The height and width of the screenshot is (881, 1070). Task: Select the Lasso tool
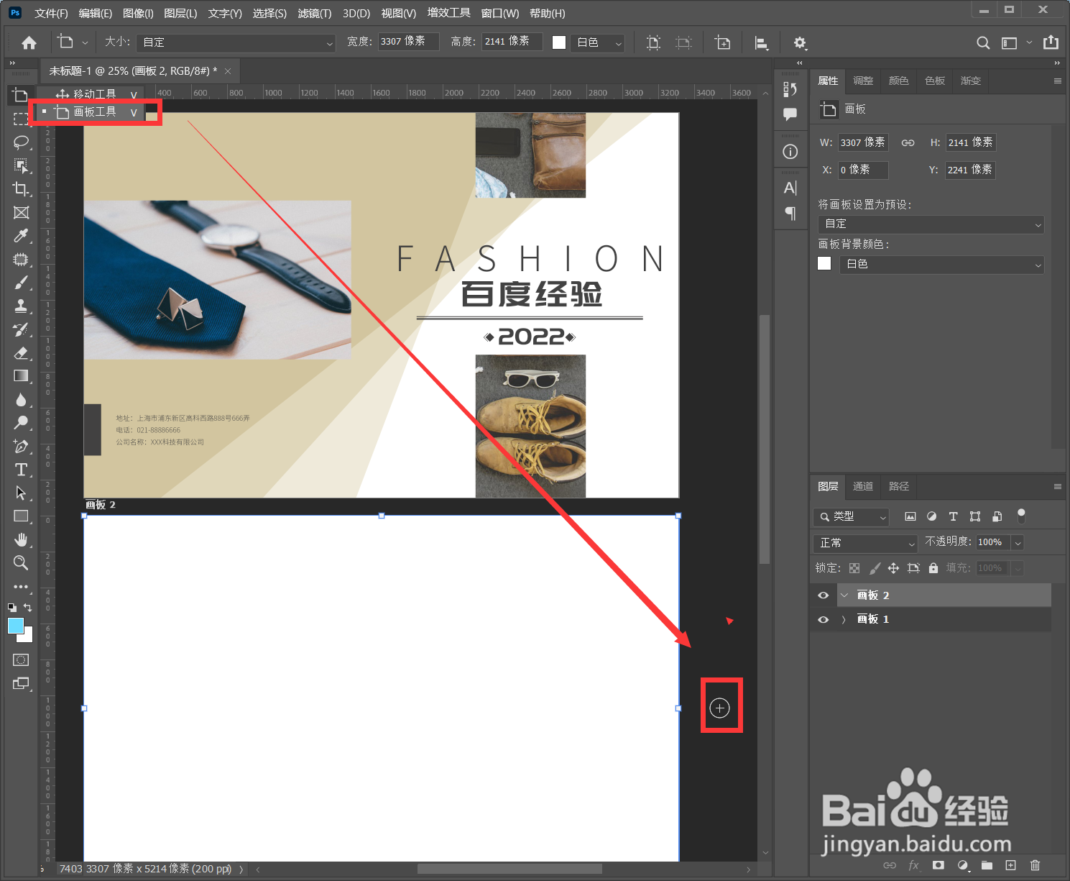[x=20, y=142]
